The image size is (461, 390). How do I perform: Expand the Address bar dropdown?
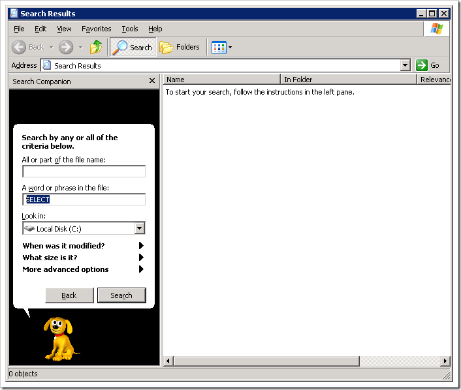(405, 65)
